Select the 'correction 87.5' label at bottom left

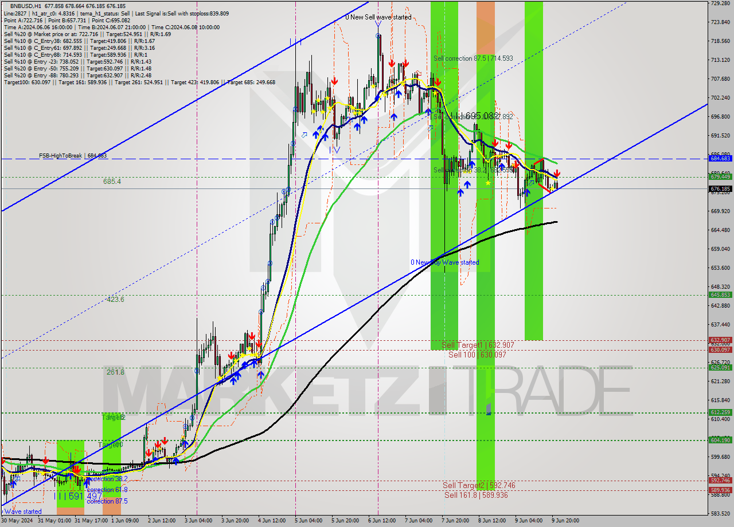pyautogui.click(x=107, y=501)
